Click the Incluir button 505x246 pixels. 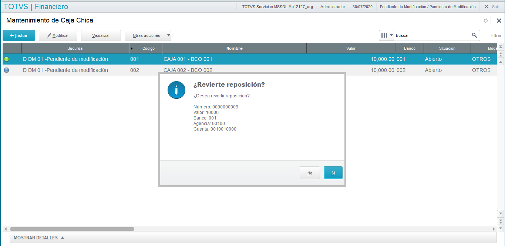click(x=19, y=35)
